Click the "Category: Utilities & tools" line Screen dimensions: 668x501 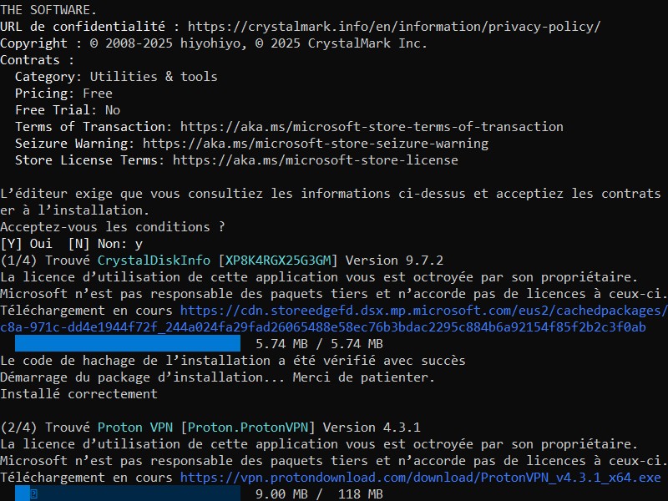tap(116, 77)
